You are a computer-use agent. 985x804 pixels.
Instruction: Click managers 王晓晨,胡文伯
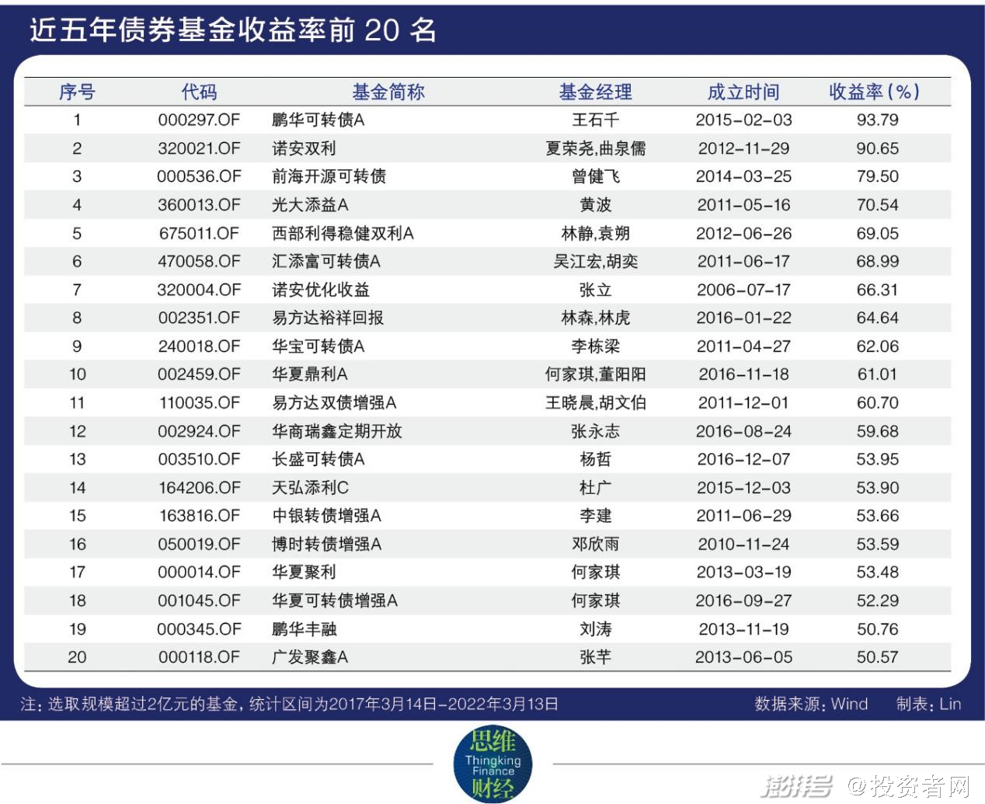tap(596, 402)
